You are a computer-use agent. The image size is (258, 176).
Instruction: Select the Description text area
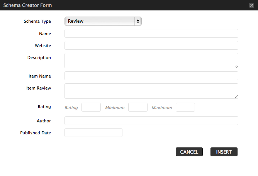pyautogui.click(x=151, y=61)
